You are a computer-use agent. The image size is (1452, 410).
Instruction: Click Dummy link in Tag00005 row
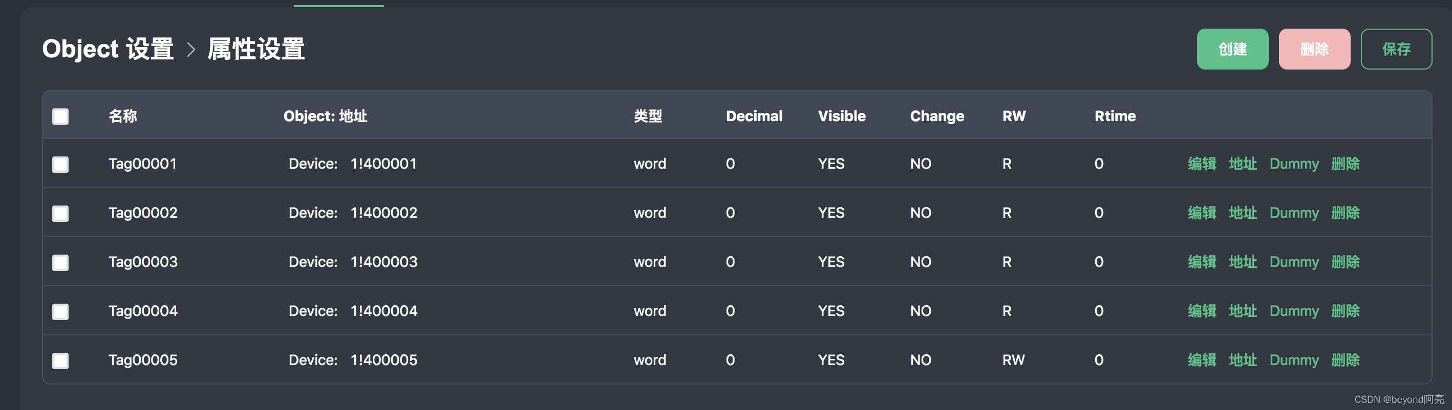click(x=1294, y=360)
